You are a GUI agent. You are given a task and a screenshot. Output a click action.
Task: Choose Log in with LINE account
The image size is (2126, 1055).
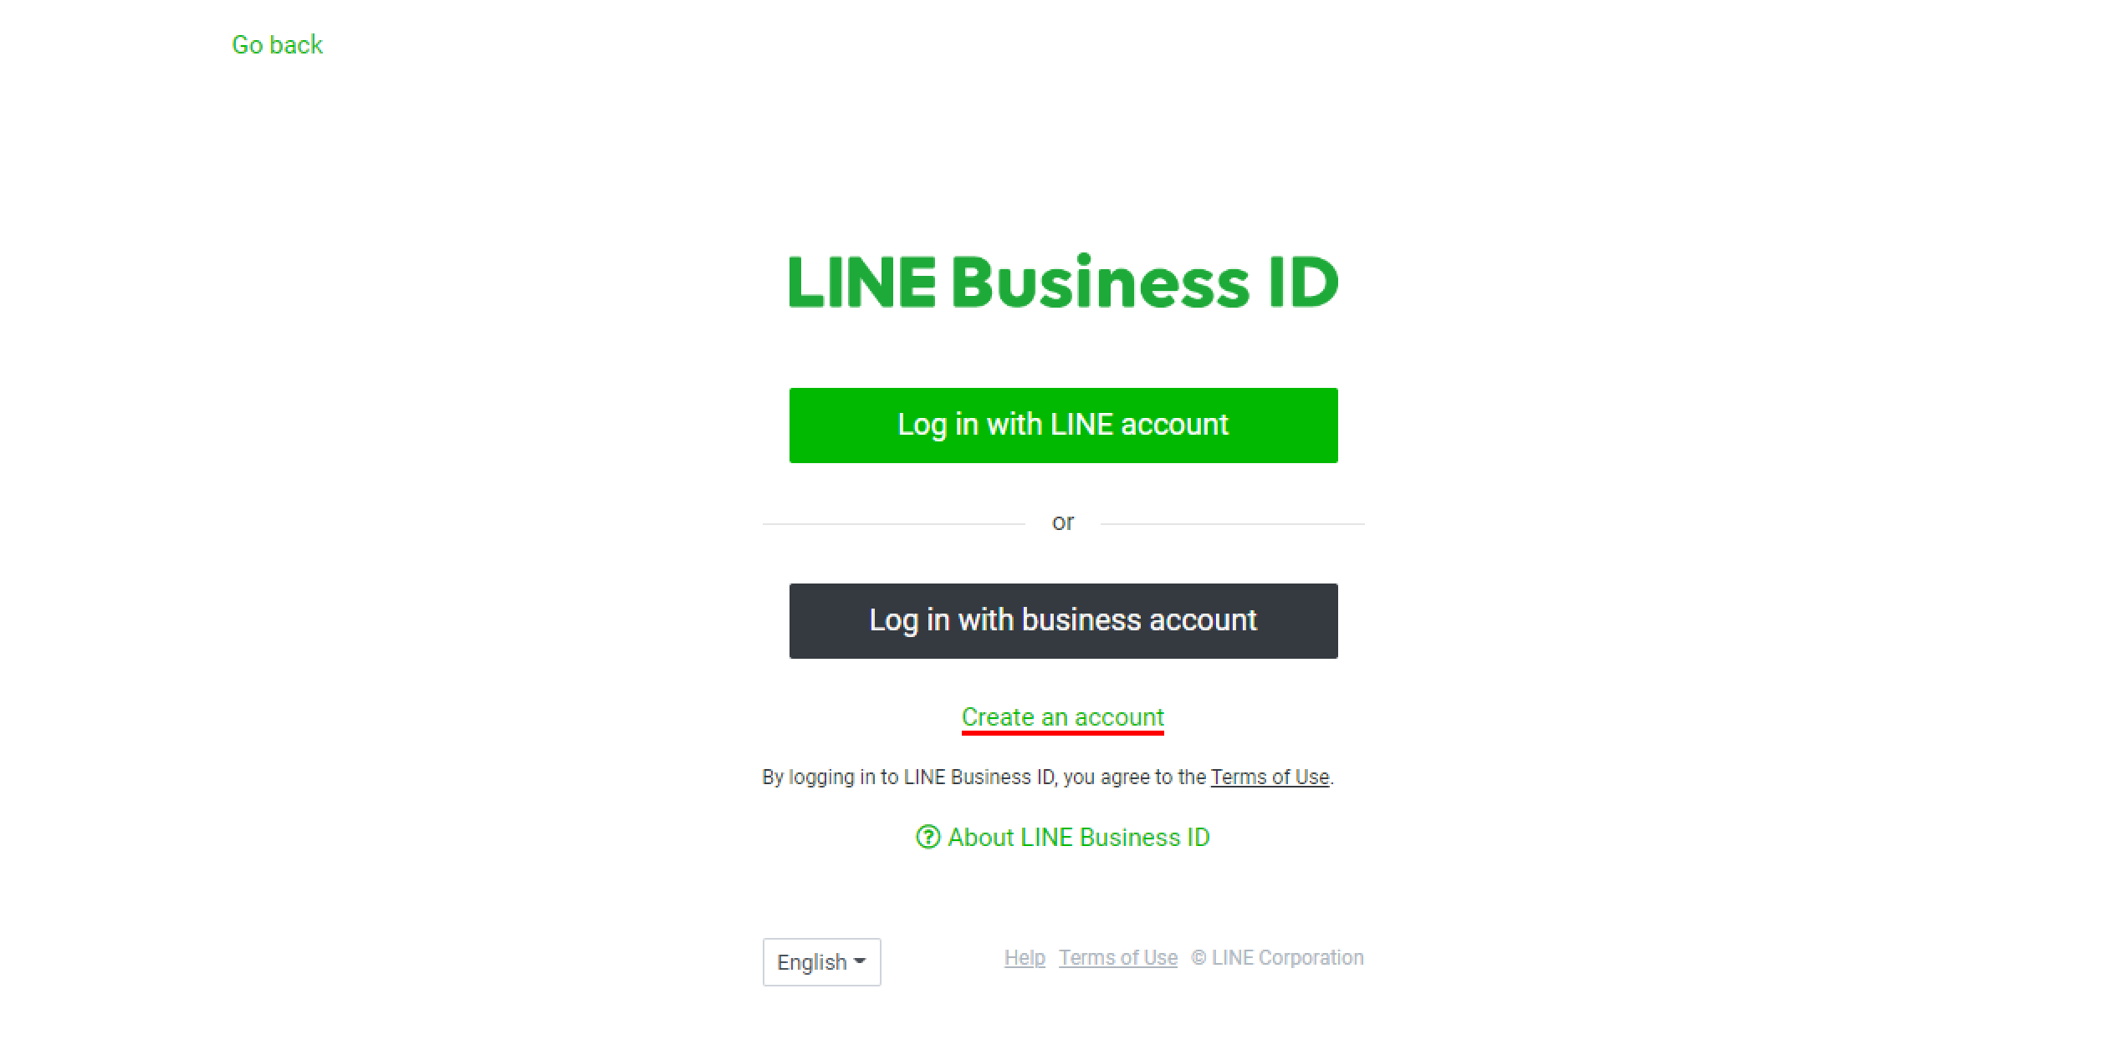(1063, 425)
